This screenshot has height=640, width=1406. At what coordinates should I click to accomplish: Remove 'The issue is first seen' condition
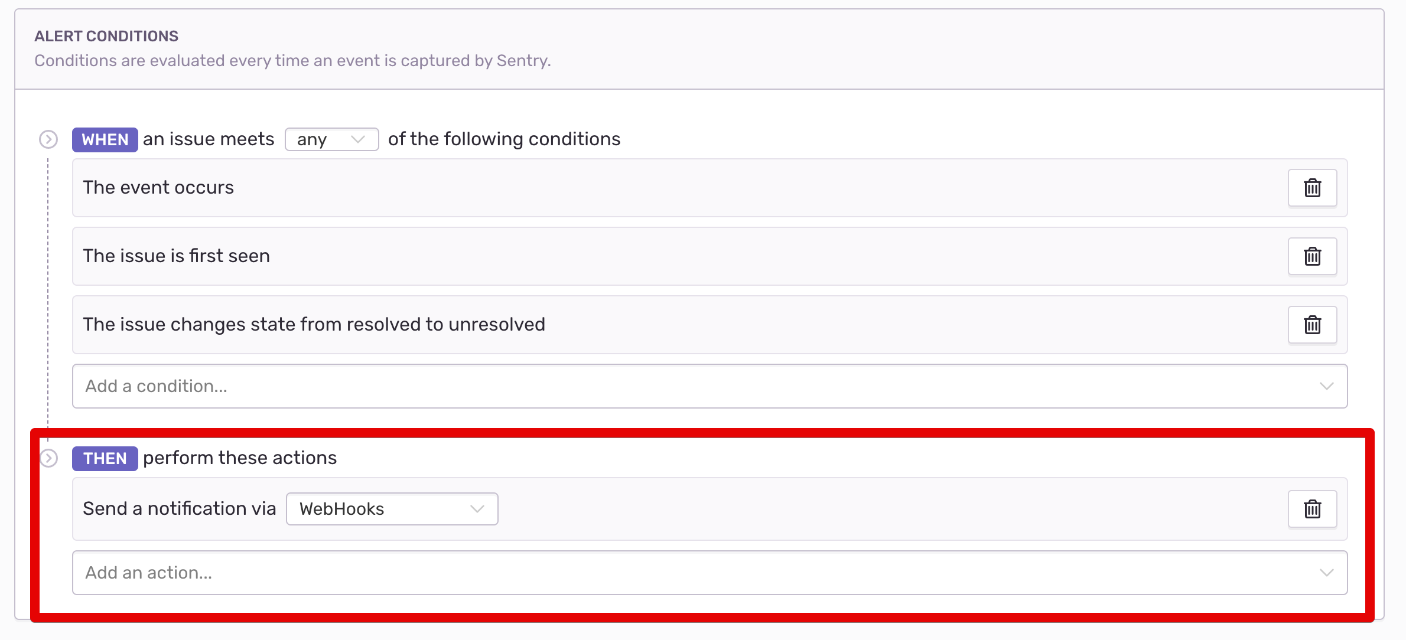coord(1312,256)
